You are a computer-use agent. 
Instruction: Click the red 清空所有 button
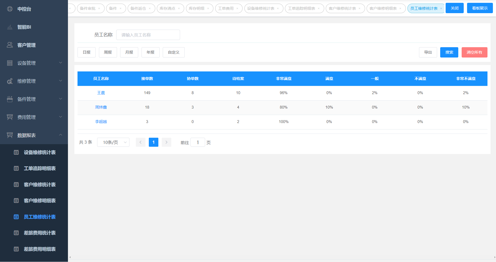coord(474,52)
